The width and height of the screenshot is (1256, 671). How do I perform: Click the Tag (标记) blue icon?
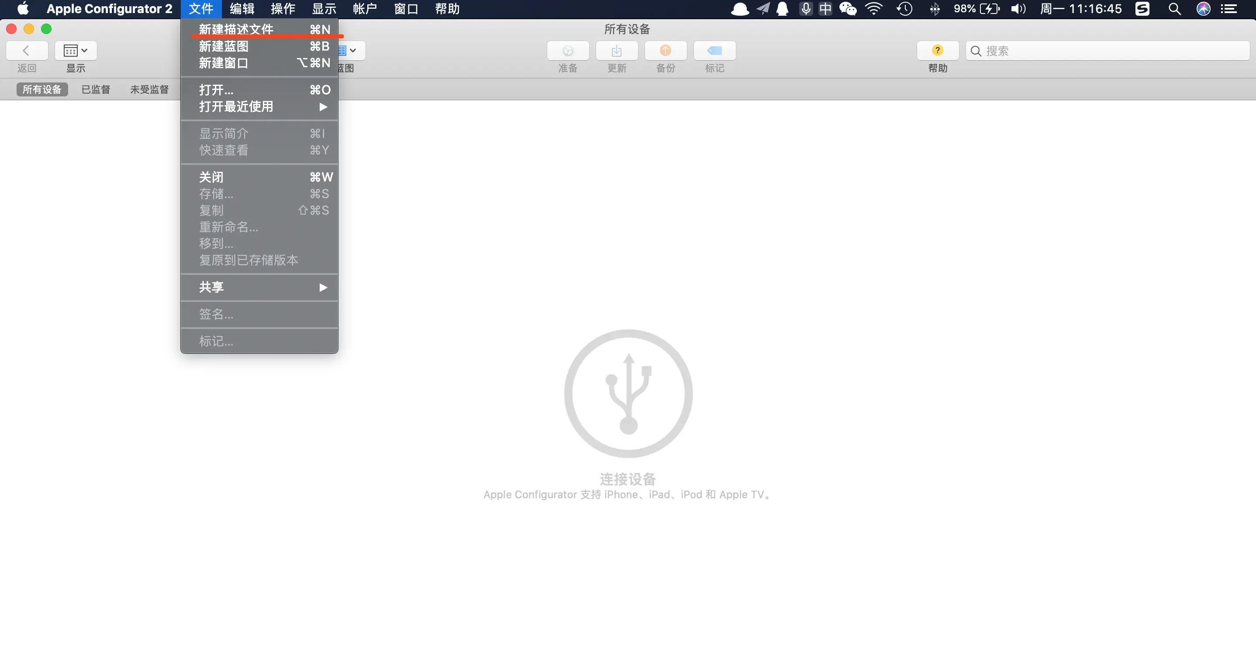pos(714,51)
